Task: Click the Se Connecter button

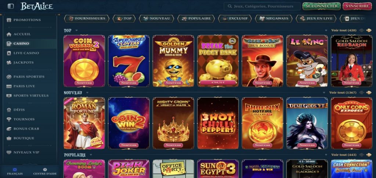Action: (x=321, y=6)
